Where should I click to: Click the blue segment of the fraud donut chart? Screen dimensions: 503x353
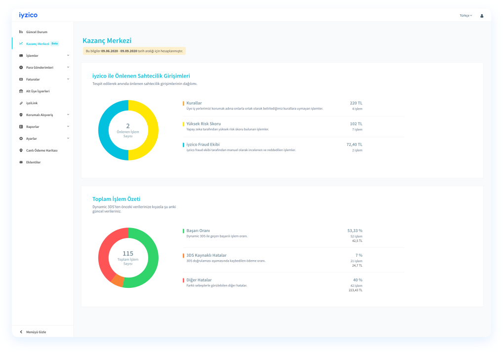tap(104, 130)
